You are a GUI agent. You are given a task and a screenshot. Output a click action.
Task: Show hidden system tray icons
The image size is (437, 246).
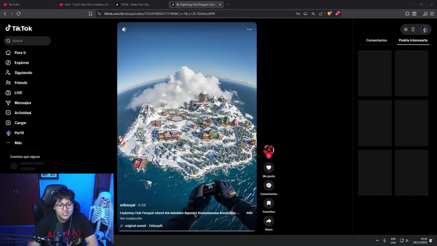(x=377, y=241)
